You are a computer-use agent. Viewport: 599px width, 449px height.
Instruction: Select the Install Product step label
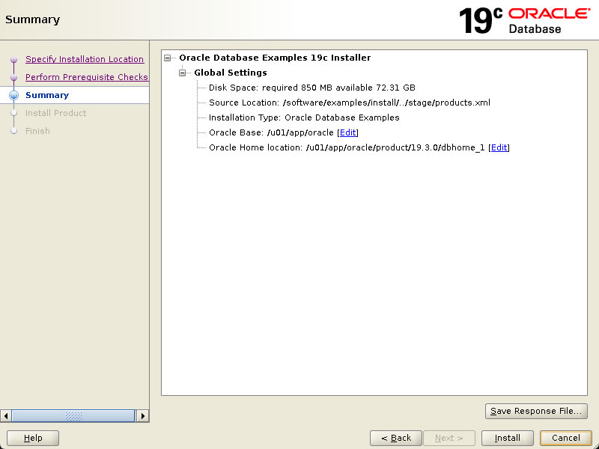pyautogui.click(x=55, y=113)
